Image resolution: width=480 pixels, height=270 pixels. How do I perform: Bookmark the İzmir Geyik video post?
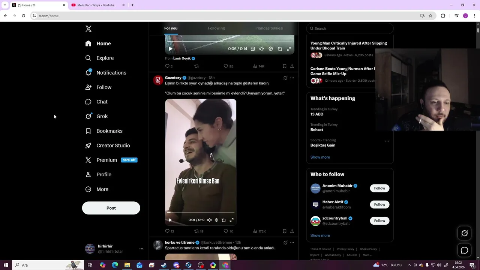285,66
